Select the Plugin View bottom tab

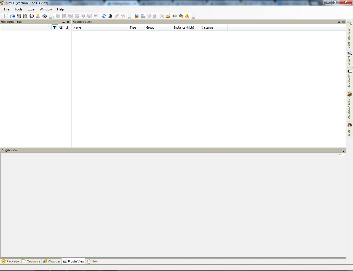73,261
